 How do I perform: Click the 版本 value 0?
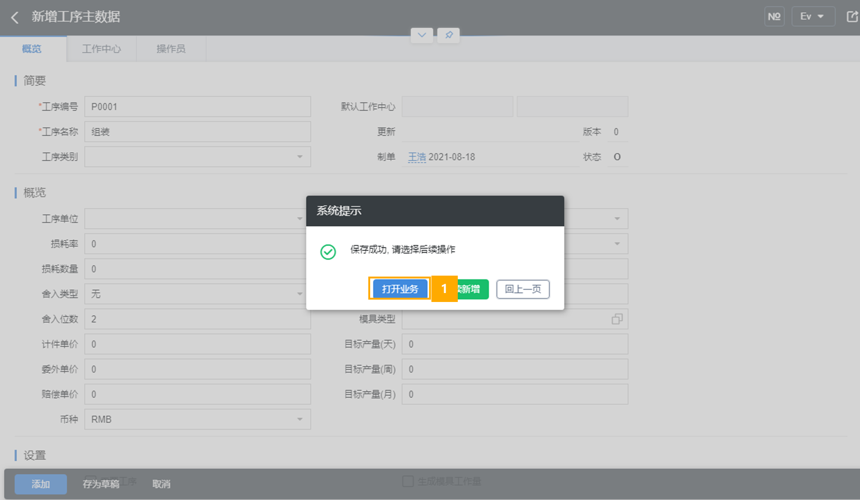tap(616, 132)
